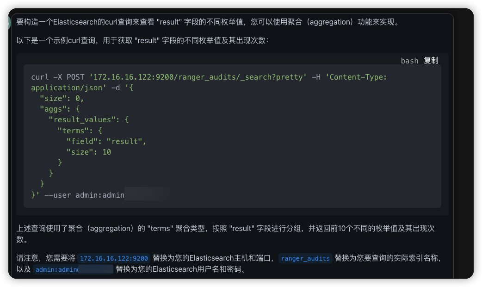Viewport: 482px width, 287px height.
Task: Click the admin:admin inline code chip below code
Action: [x=73, y=269]
